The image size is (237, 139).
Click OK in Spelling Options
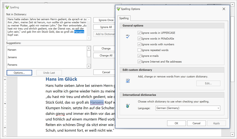click(176, 123)
